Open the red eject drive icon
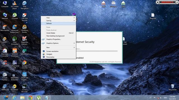Screen dimensions: 179x100 [x=103, y=4]
